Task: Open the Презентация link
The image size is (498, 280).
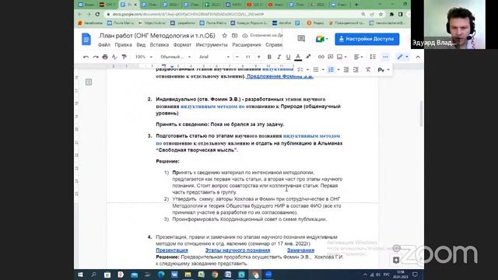Action: 172,250
